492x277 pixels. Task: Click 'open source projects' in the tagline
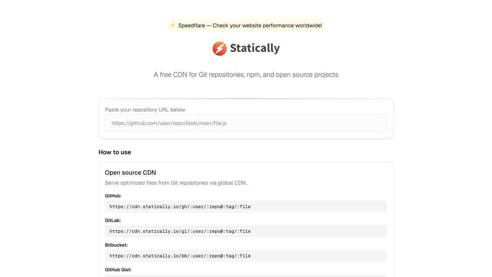pyautogui.click(x=307, y=75)
